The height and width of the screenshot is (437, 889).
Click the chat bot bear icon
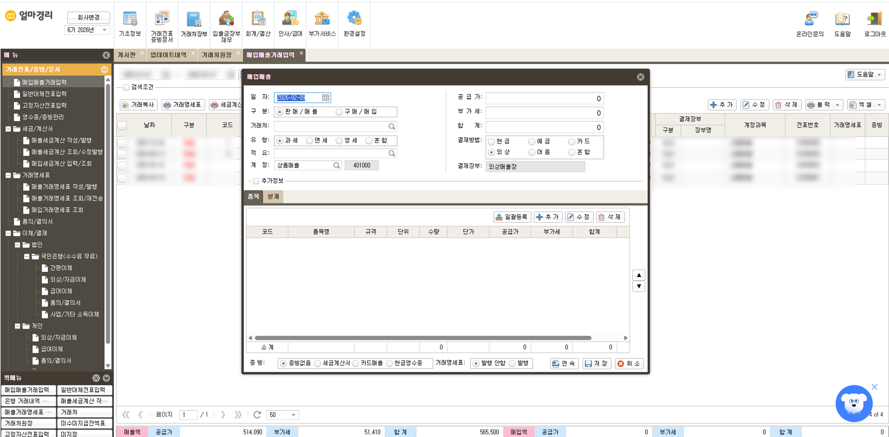(x=853, y=404)
